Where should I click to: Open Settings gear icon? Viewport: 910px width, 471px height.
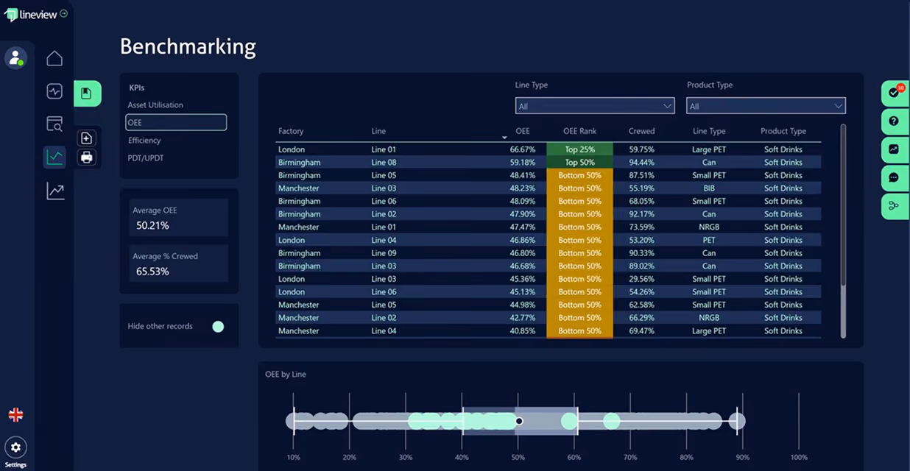click(15, 447)
